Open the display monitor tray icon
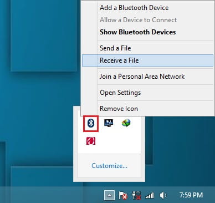This screenshot has height=203, width=215. coord(109,123)
